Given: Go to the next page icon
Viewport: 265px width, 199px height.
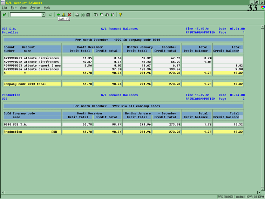Looking at the screenshot, I should pos(107,15).
